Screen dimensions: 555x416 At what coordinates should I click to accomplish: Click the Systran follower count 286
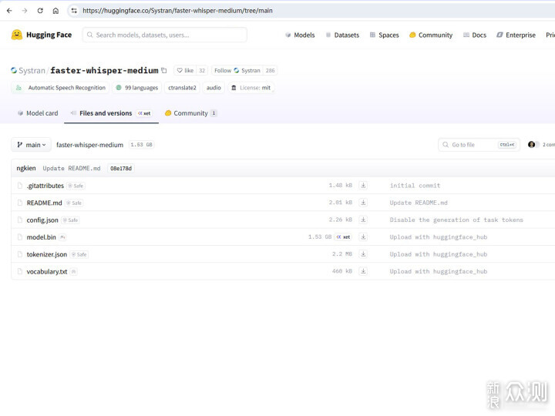point(270,70)
